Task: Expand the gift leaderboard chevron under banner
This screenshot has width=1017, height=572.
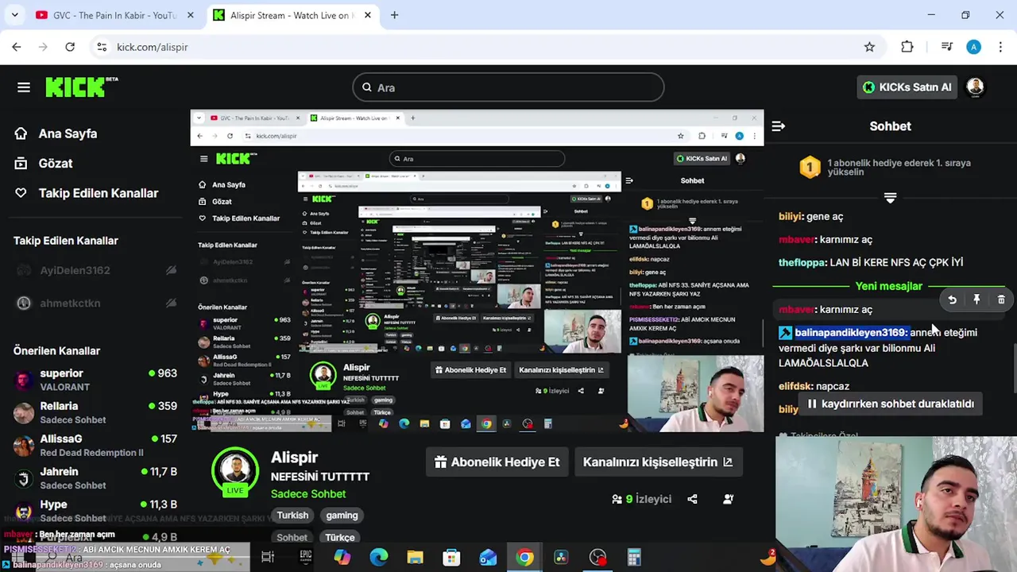Action: [x=890, y=198]
